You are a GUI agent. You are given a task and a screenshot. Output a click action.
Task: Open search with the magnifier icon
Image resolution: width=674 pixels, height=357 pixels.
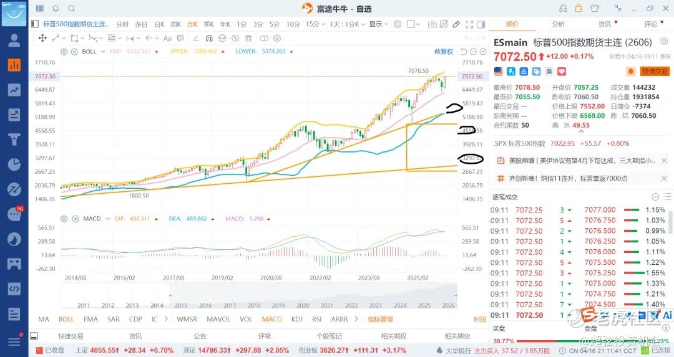click(x=71, y=9)
